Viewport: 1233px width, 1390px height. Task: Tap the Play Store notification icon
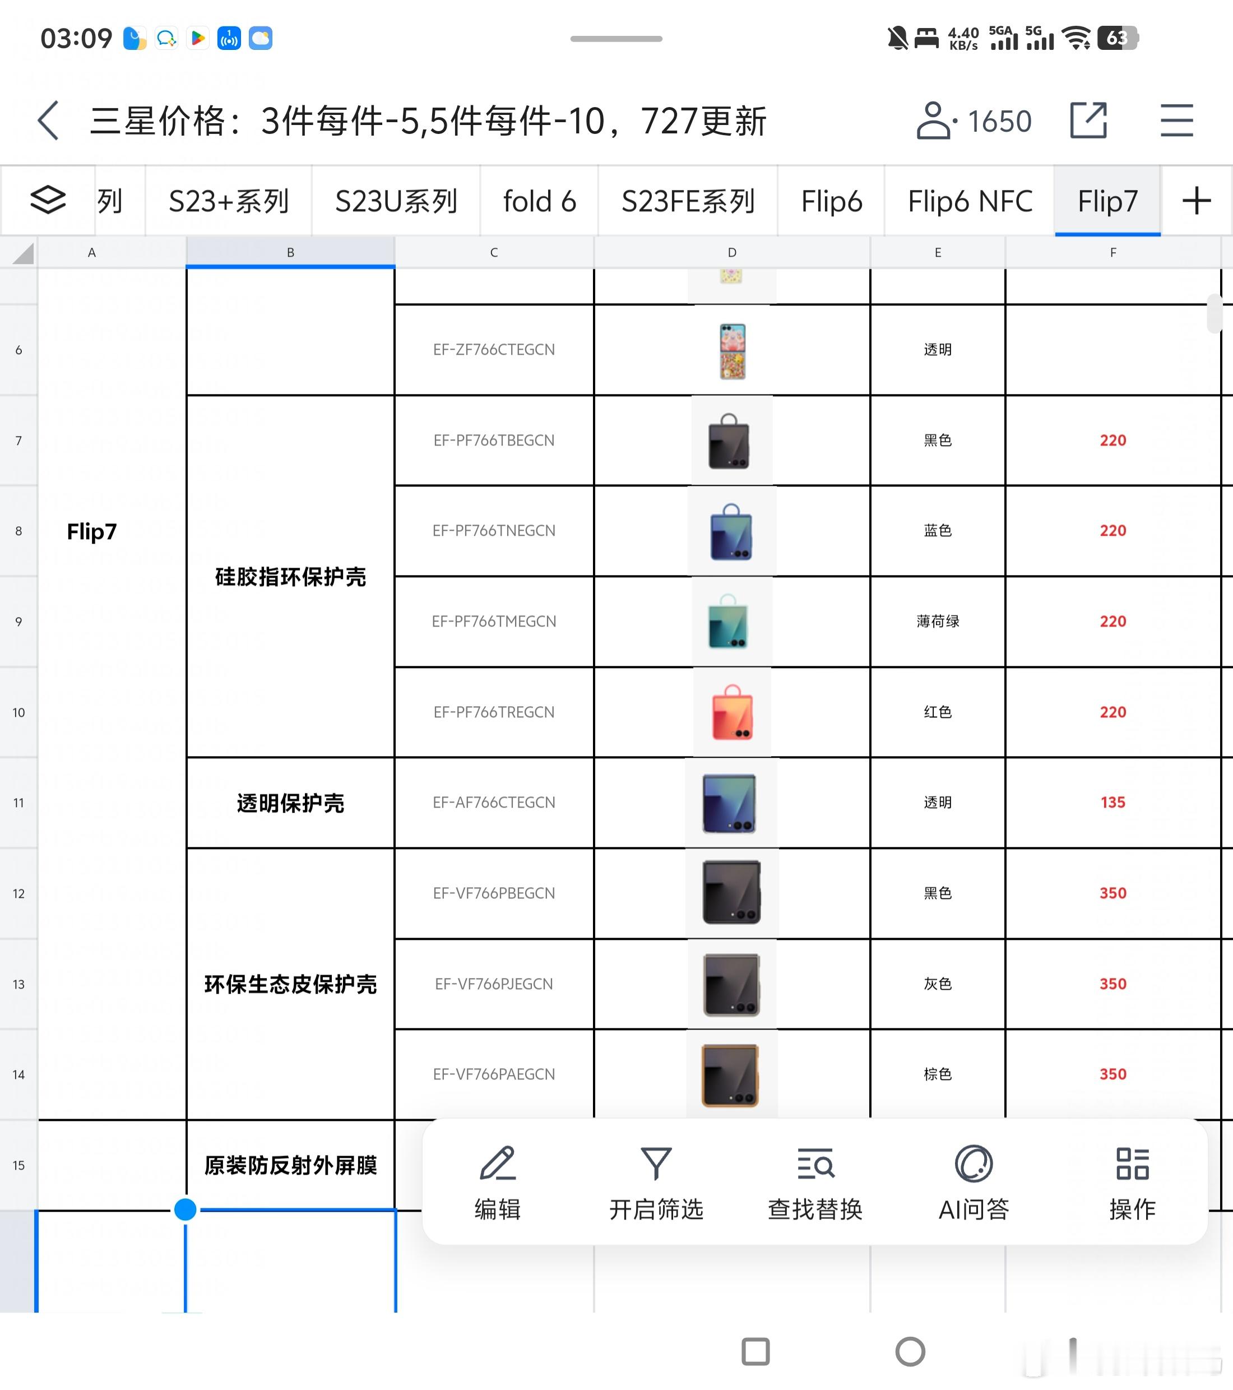(x=198, y=38)
